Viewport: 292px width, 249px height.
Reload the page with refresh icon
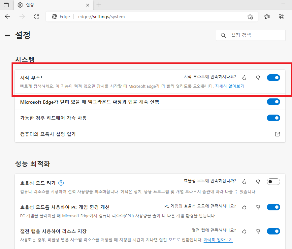[37, 17]
